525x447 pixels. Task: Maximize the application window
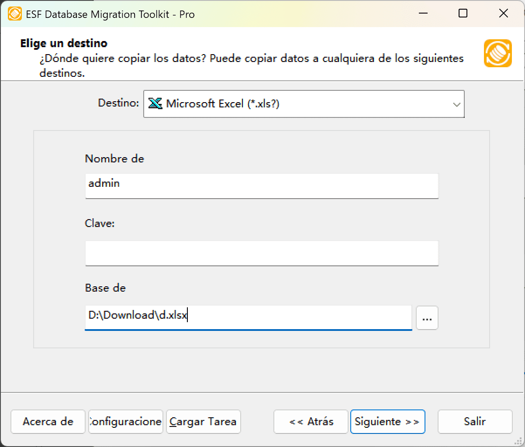463,14
